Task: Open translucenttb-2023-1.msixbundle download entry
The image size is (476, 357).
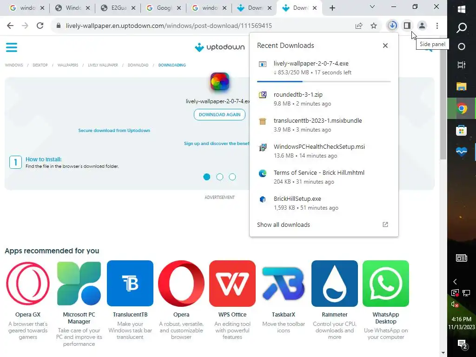Action: (324, 125)
